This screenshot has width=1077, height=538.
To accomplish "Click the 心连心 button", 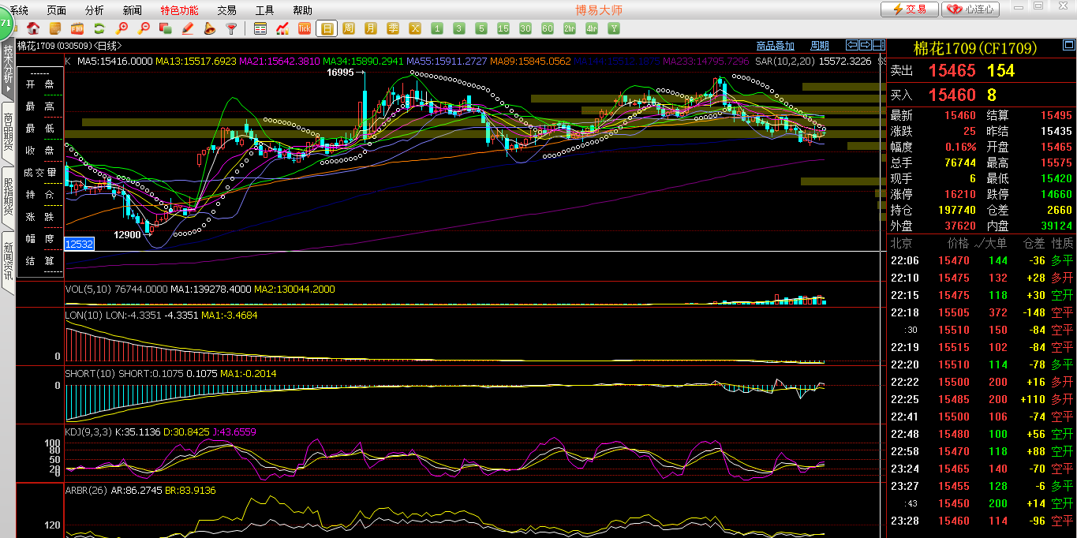I will [x=971, y=9].
